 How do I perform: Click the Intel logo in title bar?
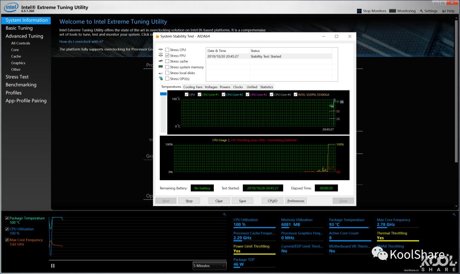[x=11, y=7]
